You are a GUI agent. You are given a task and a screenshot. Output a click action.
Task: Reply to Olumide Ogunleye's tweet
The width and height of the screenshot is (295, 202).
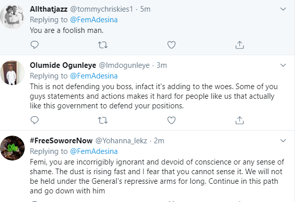34,120
